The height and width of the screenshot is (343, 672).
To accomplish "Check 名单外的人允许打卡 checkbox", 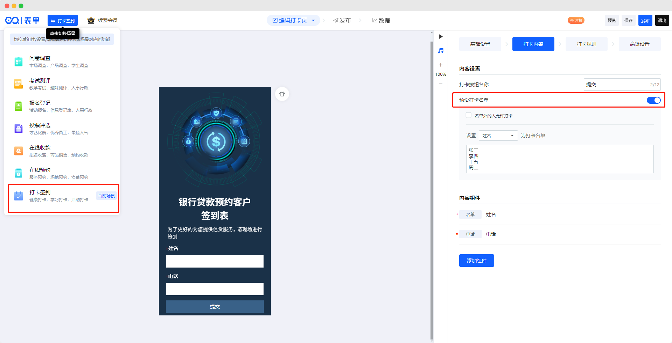I will [x=468, y=115].
